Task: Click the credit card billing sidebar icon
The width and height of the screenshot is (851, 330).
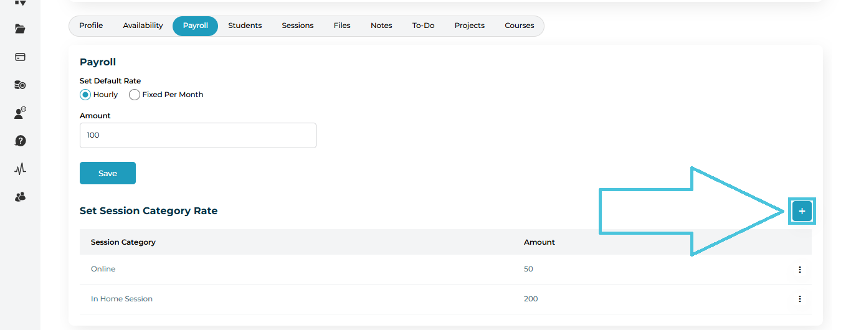Action: pos(20,57)
